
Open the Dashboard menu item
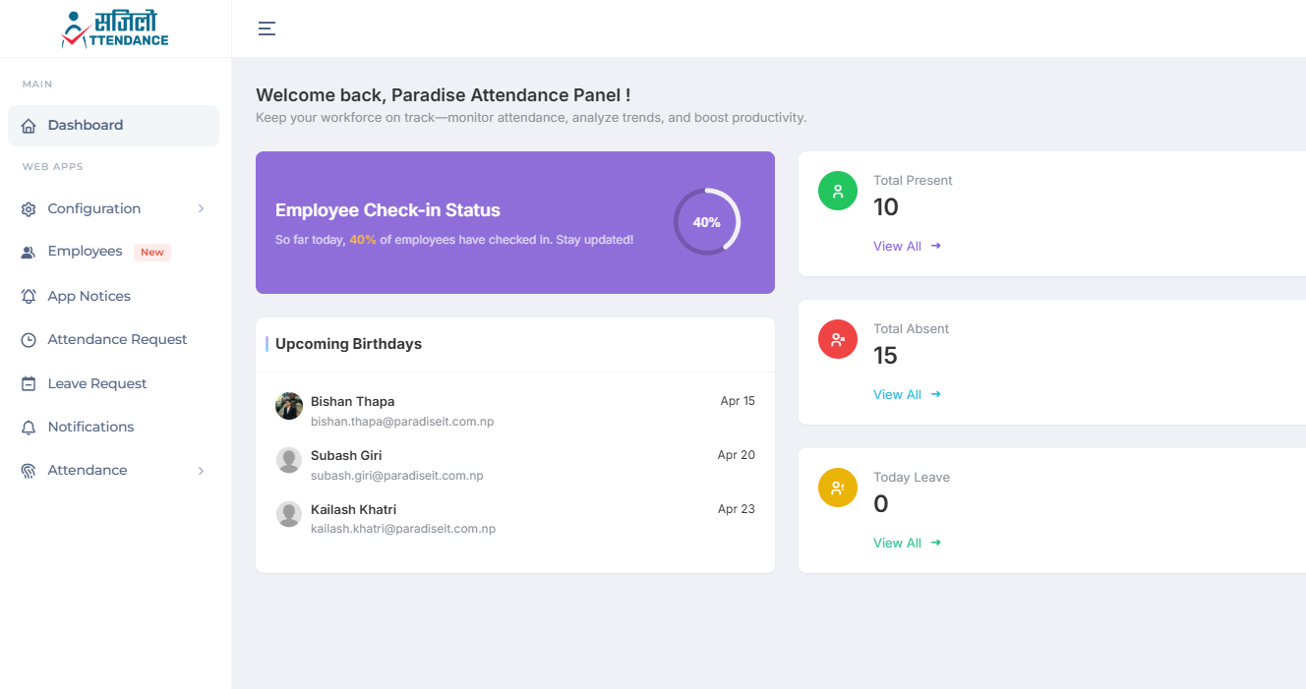click(86, 126)
